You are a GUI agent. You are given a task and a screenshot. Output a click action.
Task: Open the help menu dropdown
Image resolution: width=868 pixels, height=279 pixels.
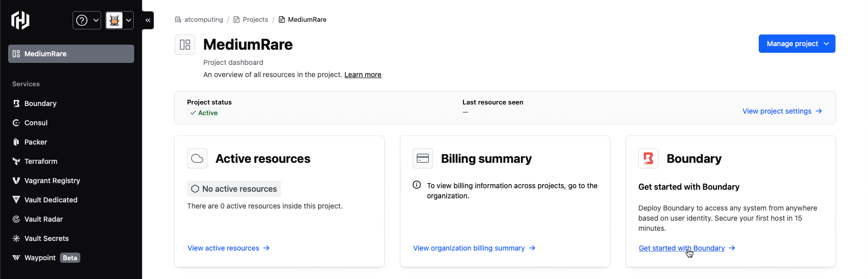pyautogui.click(x=87, y=20)
